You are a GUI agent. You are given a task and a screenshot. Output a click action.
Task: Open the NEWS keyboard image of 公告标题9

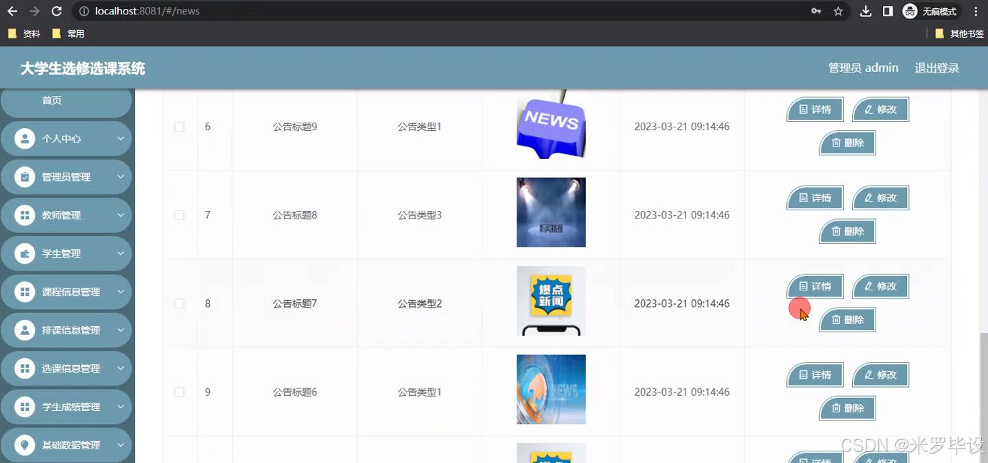tap(551, 124)
